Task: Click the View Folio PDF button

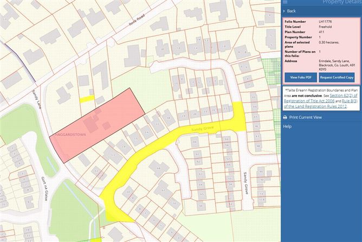Action: tap(300, 78)
